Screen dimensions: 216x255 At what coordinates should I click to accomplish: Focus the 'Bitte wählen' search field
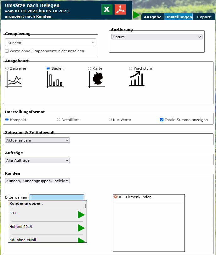57,197
